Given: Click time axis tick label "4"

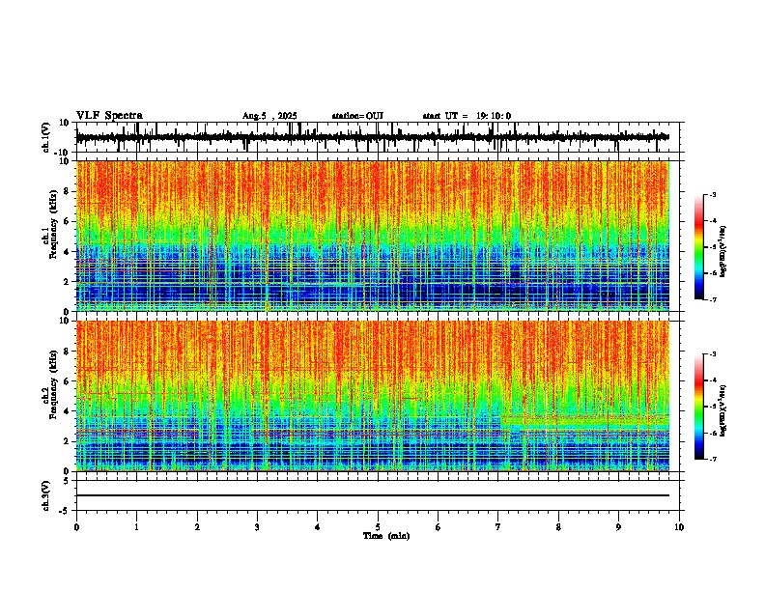Looking at the screenshot, I should [318, 527].
